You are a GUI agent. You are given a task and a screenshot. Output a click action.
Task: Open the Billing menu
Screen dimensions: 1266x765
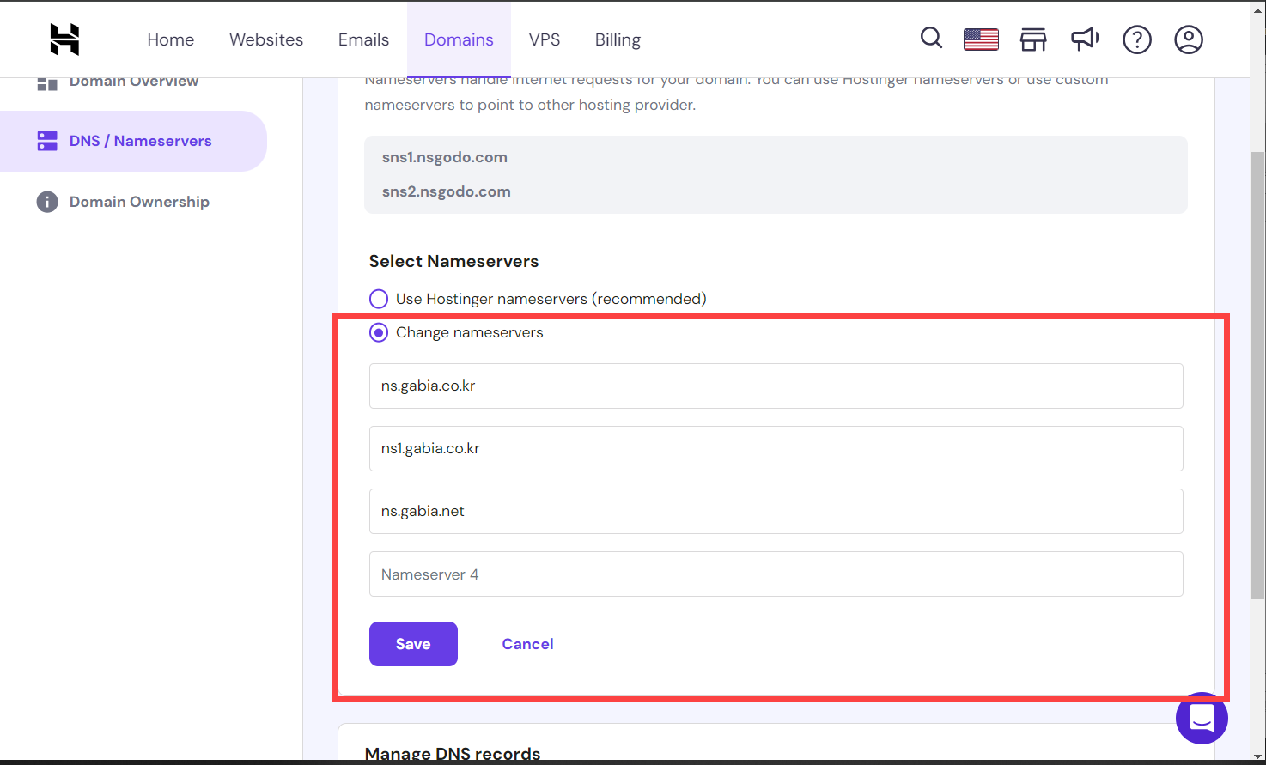tap(618, 39)
